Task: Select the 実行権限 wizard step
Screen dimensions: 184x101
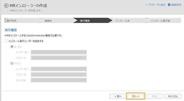Action: (x=92, y=21)
